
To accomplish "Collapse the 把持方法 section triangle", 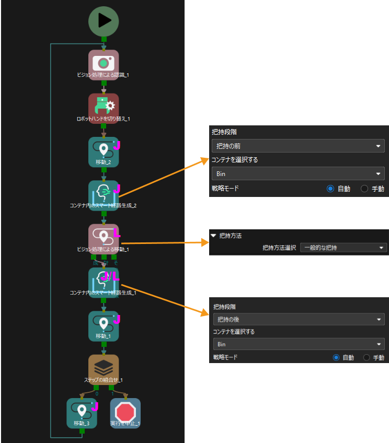I will pos(213,235).
